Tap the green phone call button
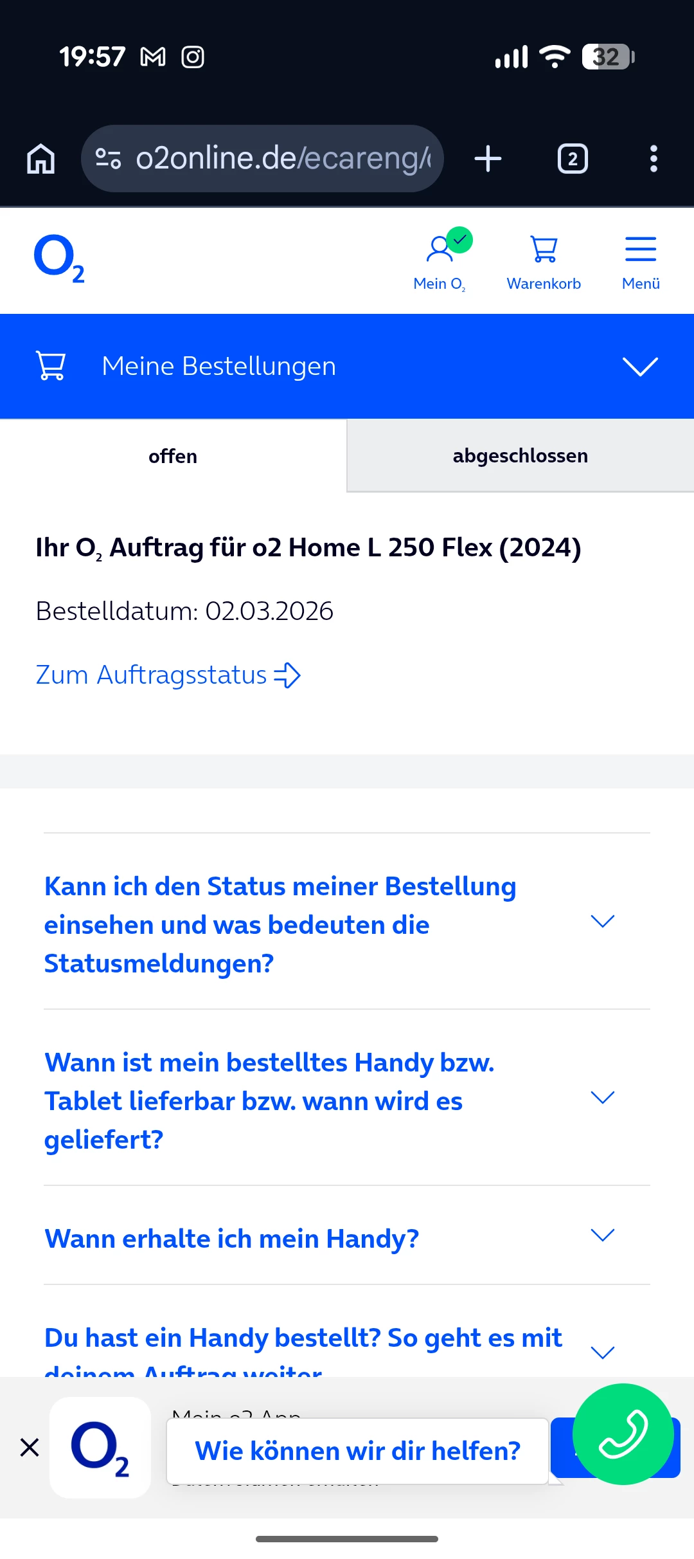The image size is (694, 1559). tap(623, 1434)
